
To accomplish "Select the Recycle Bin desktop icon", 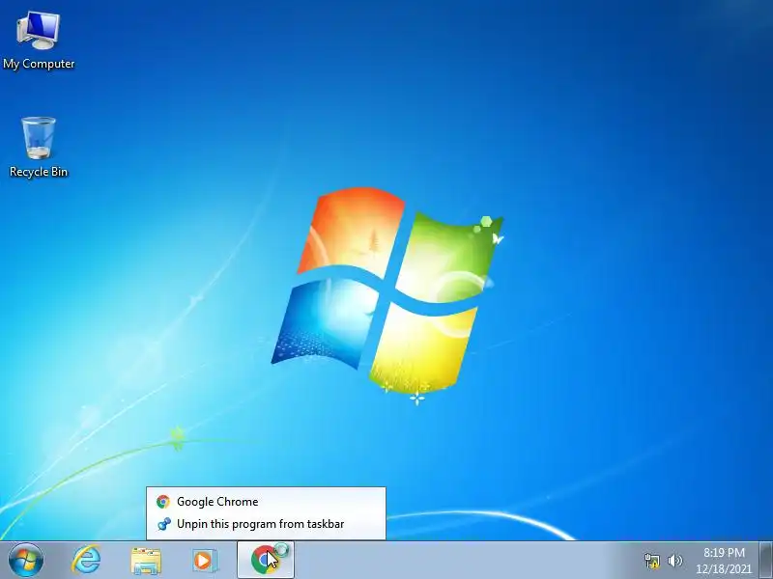I will point(39,148).
